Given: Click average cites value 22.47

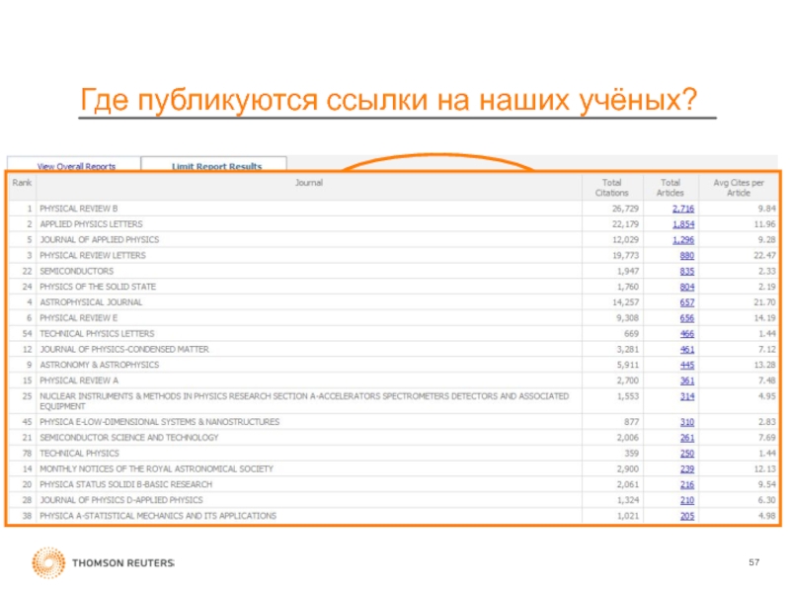Looking at the screenshot, I should (x=764, y=255).
